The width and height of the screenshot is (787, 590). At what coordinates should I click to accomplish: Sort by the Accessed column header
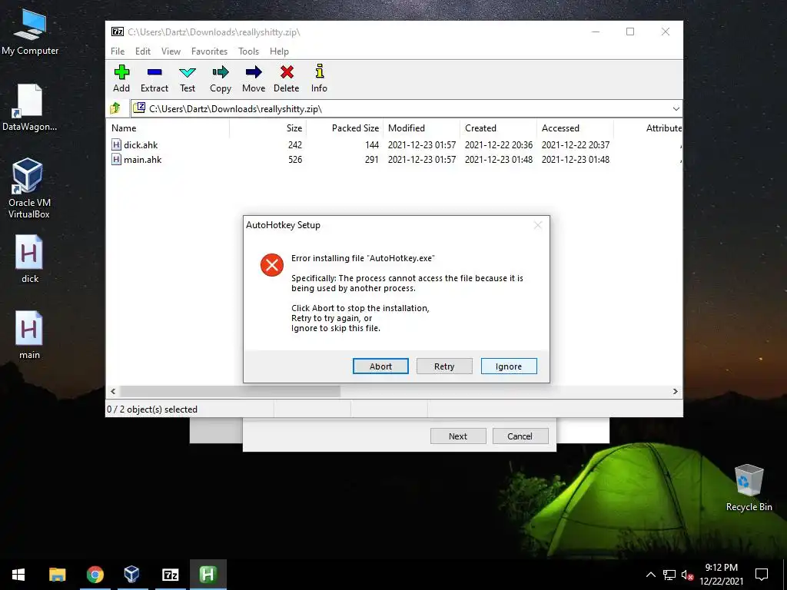(575, 128)
